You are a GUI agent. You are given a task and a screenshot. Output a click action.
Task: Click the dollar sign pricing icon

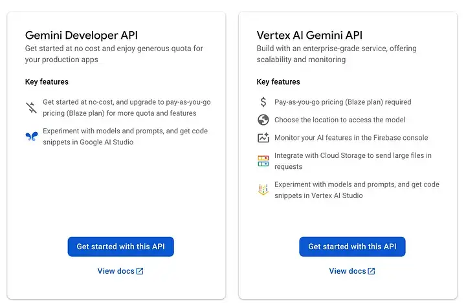(x=263, y=102)
